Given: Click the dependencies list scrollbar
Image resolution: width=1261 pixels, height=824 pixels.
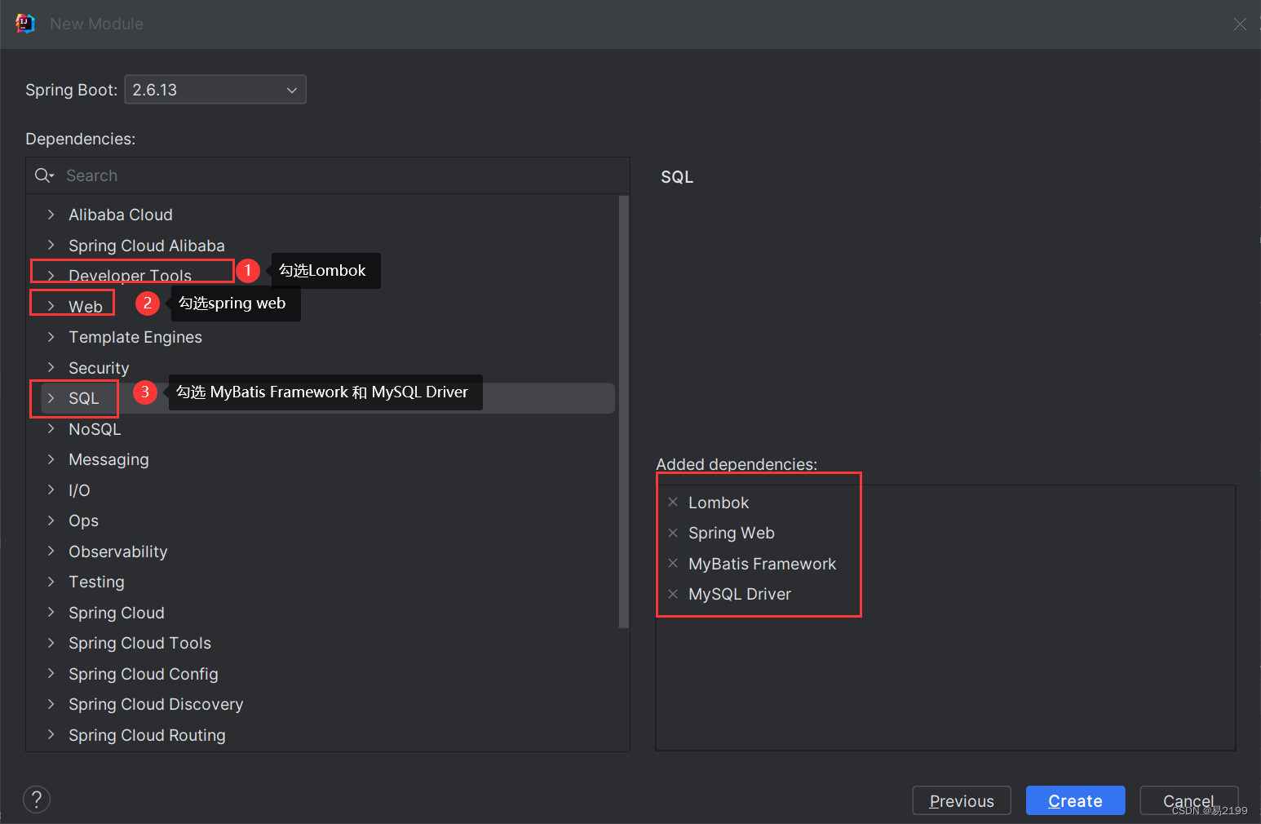Looking at the screenshot, I should 624,412.
